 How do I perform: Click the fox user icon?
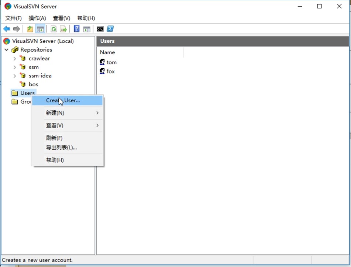pyautogui.click(x=102, y=71)
